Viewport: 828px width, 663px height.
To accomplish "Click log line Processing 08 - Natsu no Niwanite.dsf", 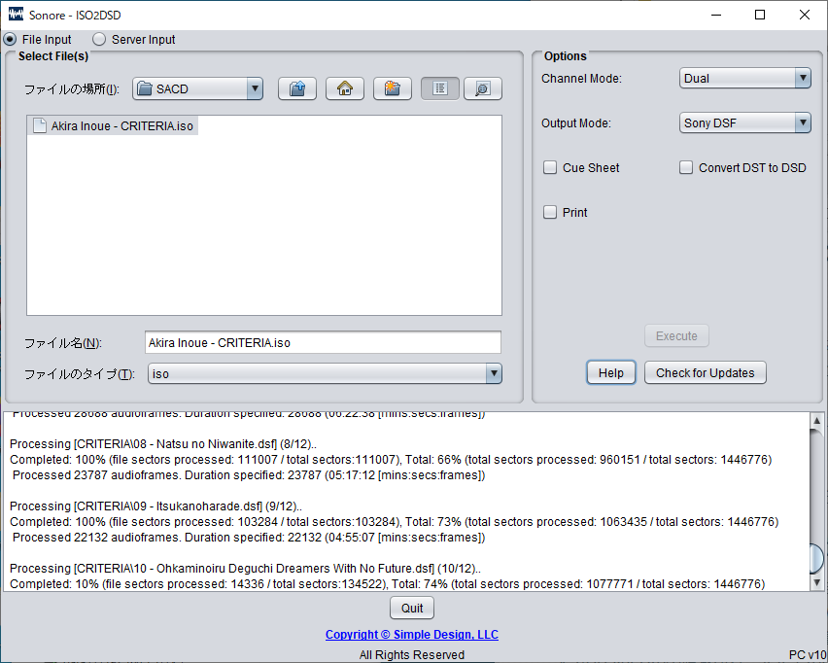I will [x=163, y=444].
